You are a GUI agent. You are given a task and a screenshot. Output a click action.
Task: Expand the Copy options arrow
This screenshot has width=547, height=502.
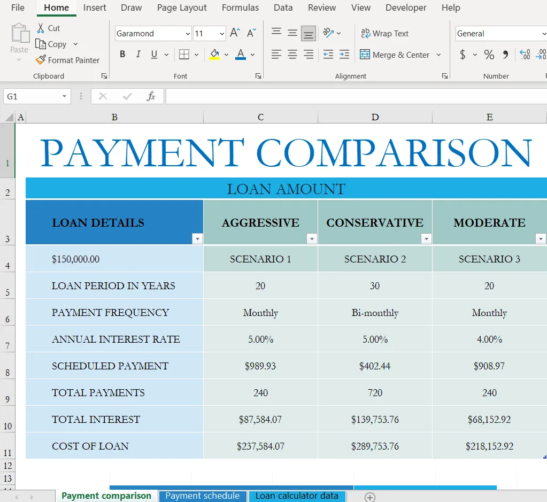click(x=76, y=44)
